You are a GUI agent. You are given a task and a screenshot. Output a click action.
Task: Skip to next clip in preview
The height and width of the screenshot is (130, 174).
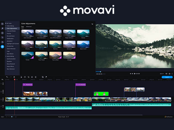pyautogui.click(x=139, y=74)
